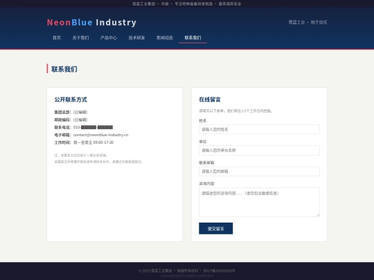Select the contact@neonblue-industry.cn email text
The width and height of the screenshot is (374, 280).
tap(100, 135)
